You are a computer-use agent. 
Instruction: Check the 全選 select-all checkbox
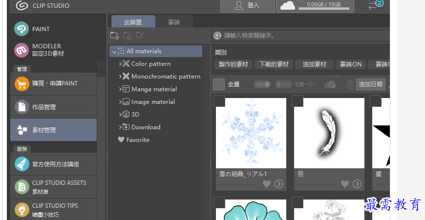coord(219,84)
